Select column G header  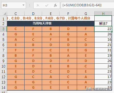(86, 14)
